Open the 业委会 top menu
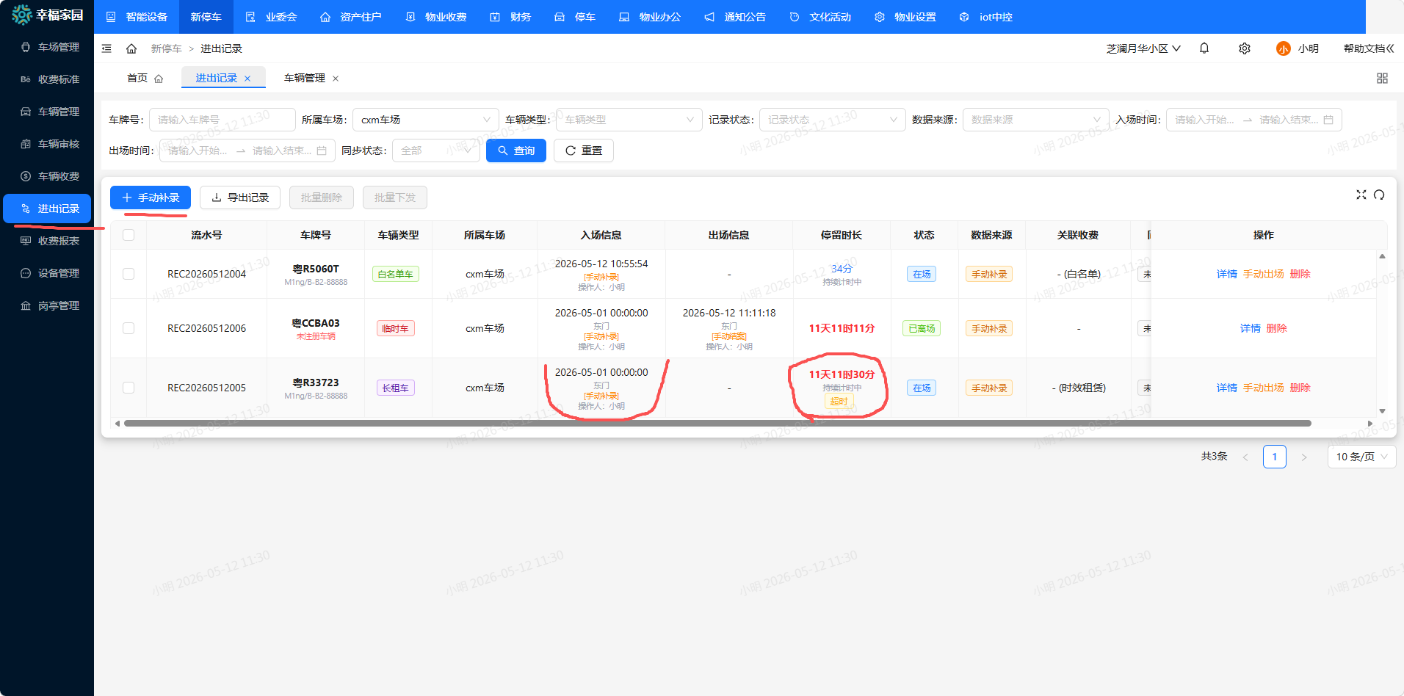The image size is (1404, 696). (x=271, y=17)
